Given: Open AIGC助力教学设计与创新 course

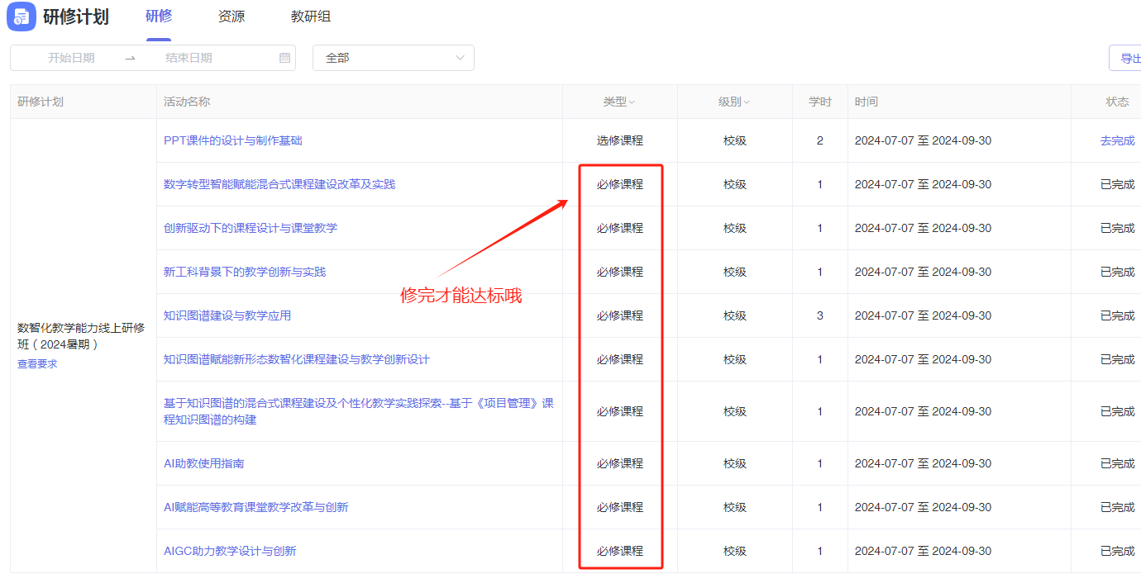Looking at the screenshot, I should pyautogui.click(x=230, y=551).
